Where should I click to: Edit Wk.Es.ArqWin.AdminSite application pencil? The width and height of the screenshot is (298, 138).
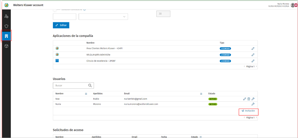click(253, 55)
